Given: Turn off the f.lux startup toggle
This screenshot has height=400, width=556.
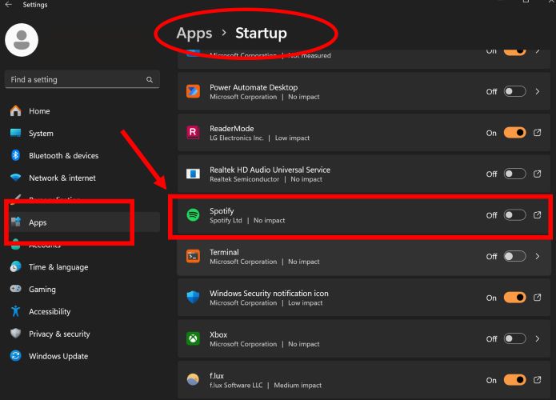Looking at the screenshot, I should [x=514, y=380].
